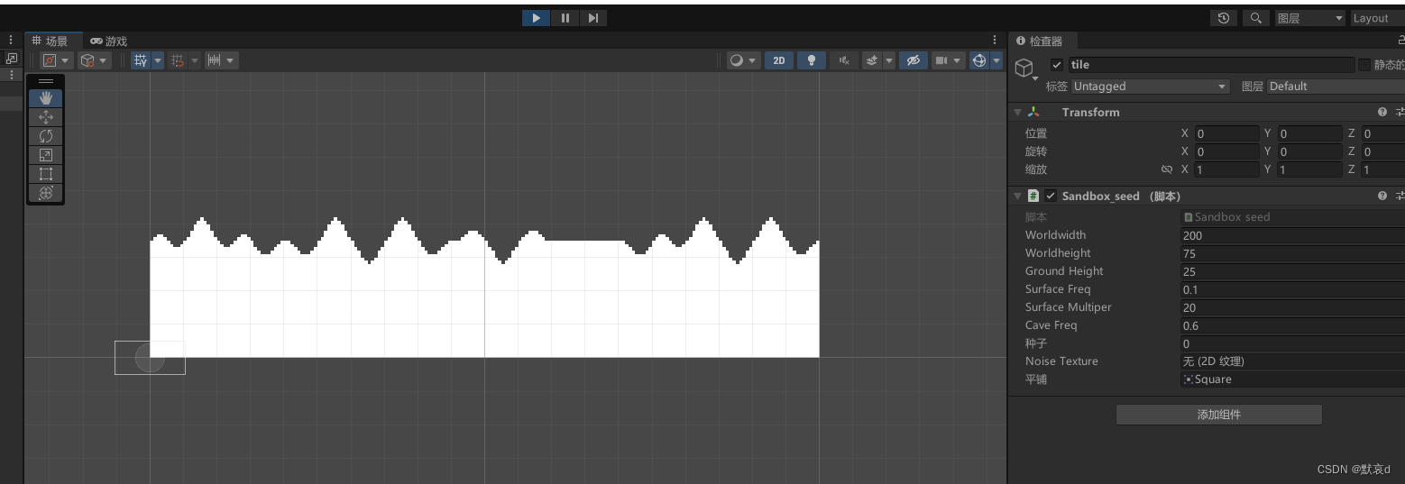Click the Cave Freq value field
Viewport: 1405px width, 484px height.
(1292, 325)
